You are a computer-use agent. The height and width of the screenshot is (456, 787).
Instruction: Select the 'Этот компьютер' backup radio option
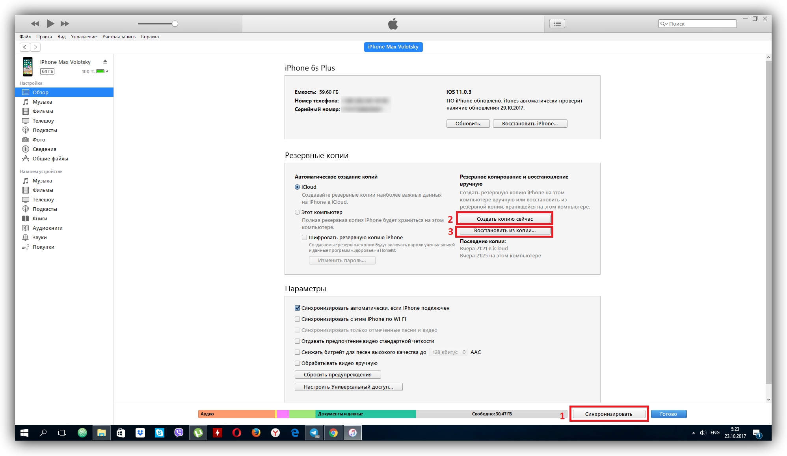[298, 212]
